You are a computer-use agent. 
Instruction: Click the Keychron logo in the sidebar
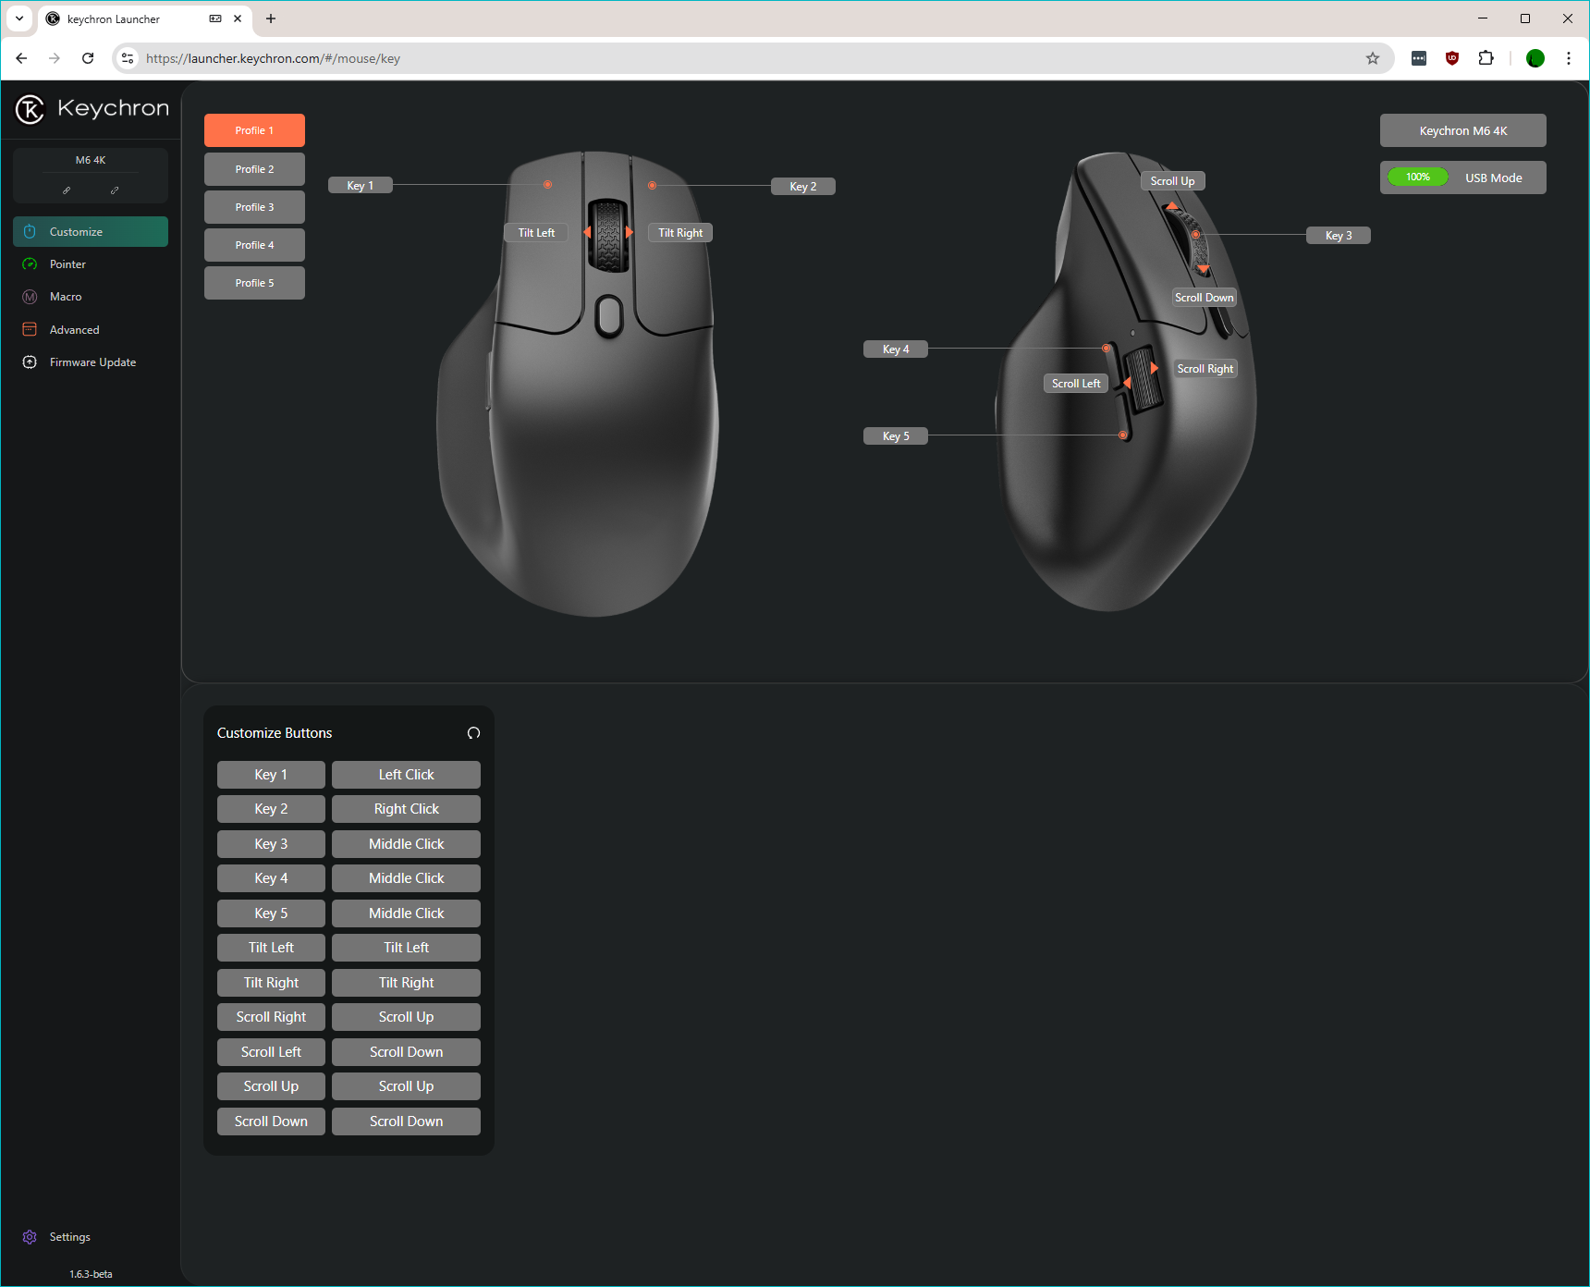pos(31,109)
